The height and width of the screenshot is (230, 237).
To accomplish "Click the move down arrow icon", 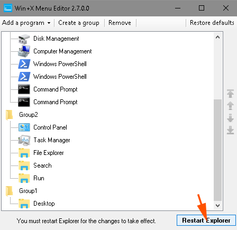I will (x=230, y=118).
